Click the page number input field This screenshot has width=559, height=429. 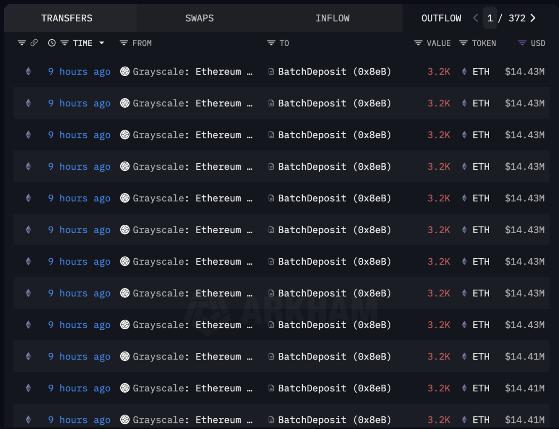pos(490,18)
